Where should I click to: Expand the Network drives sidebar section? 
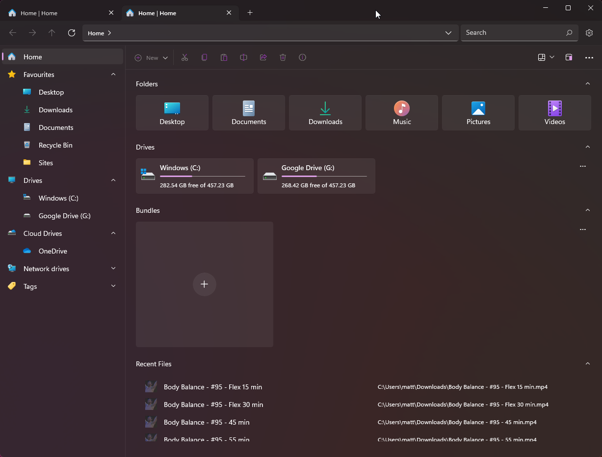(113, 269)
